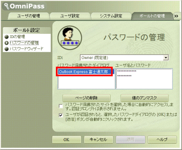Screen dimensions: 182x150
Task: Click the masked username in credentials list
Action: pos(127,71)
